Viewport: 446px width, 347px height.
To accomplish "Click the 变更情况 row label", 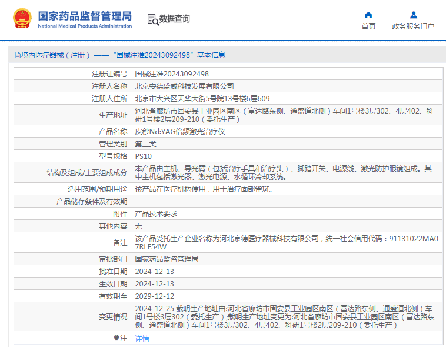I will pyautogui.click(x=113, y=317).
